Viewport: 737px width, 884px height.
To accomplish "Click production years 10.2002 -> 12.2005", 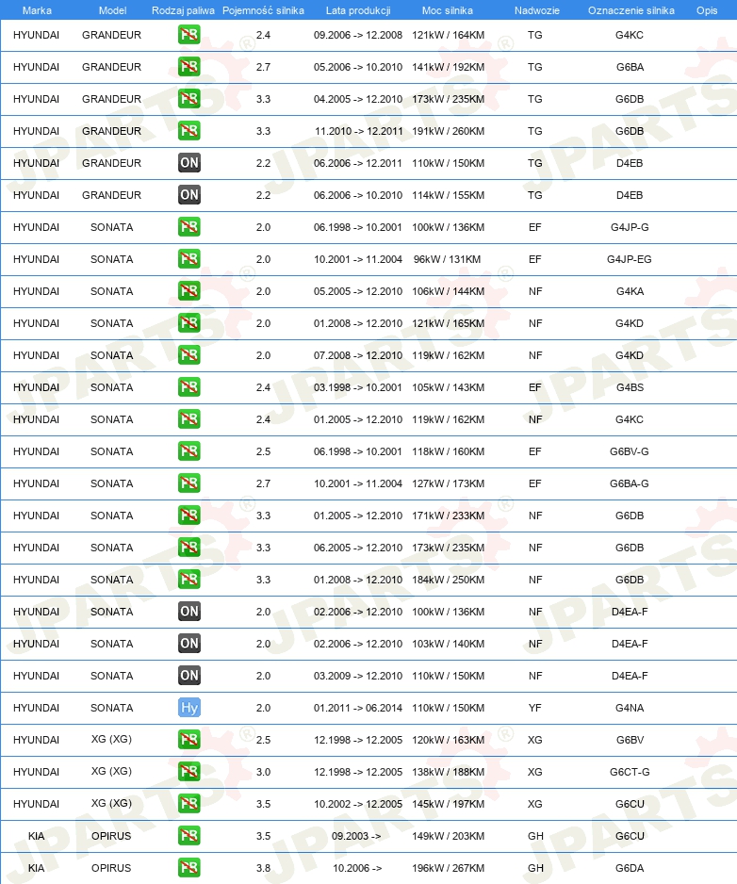I will click(x=358, y=804).
